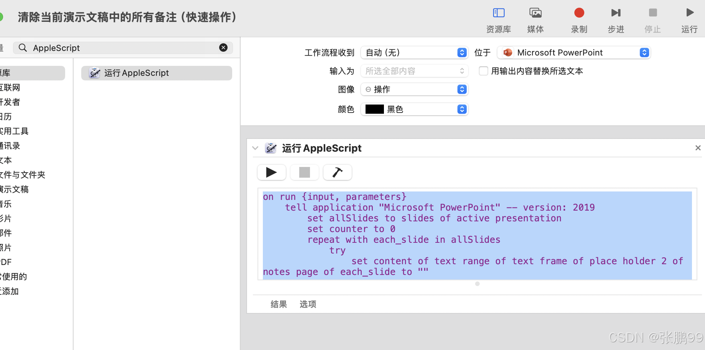This screenshot has height=350, width=705.
Task: Stop the script with square button
Action: (304, 172)
